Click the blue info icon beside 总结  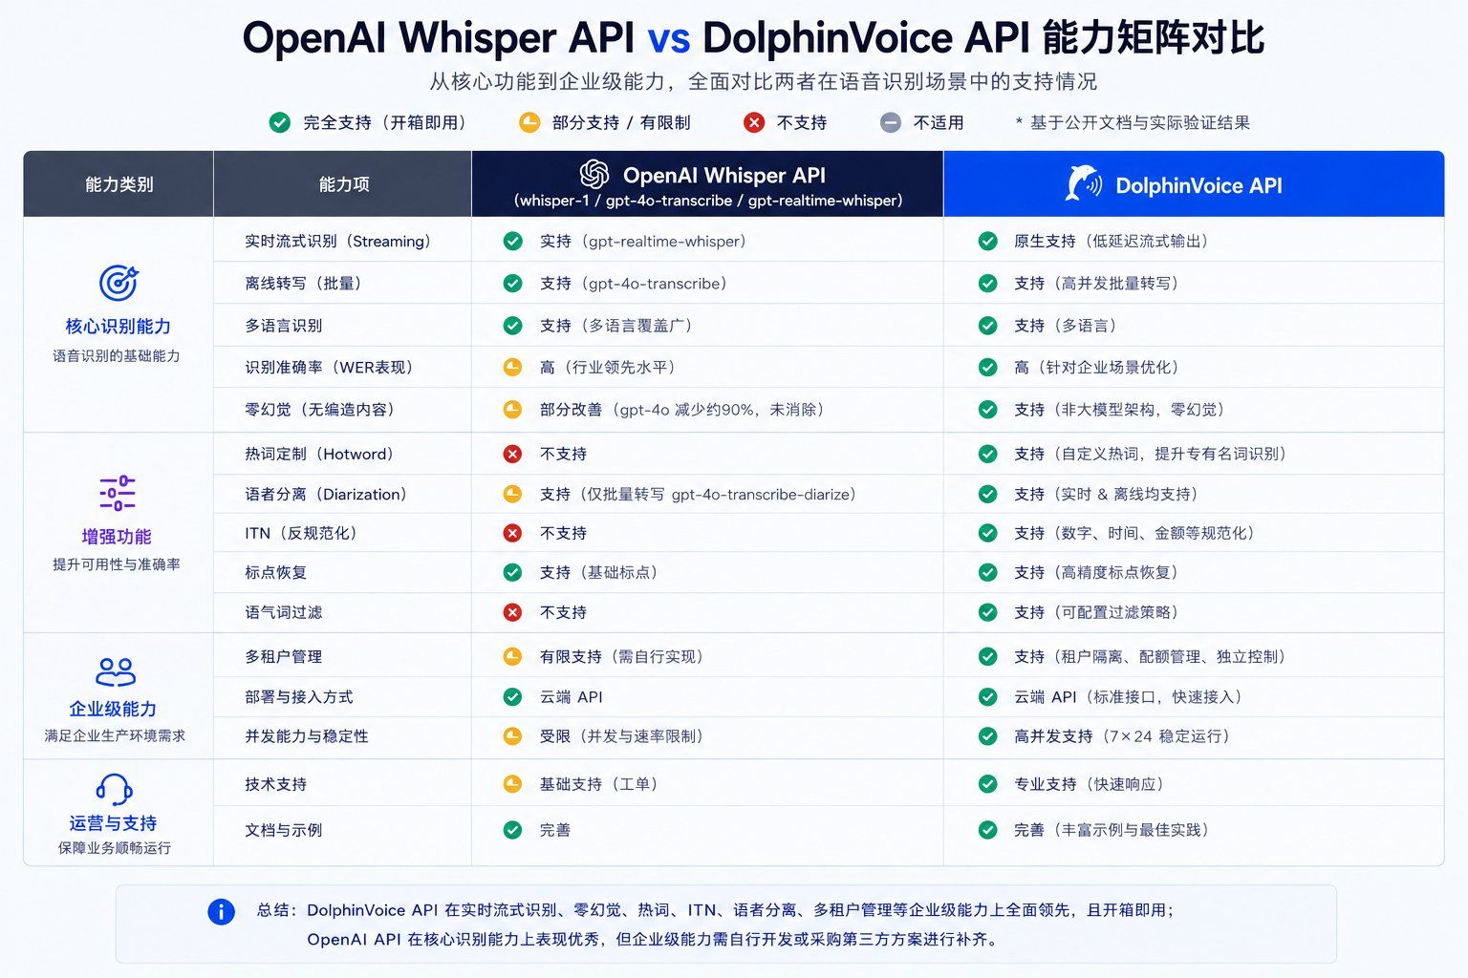pos(221,911)
